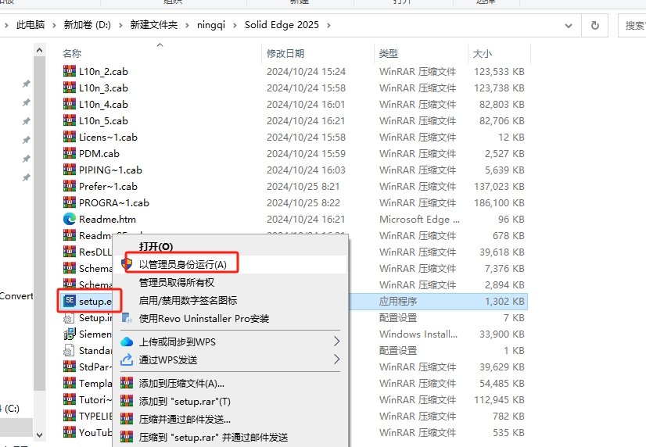Click the L10n_3.cab archive icon
This screenshot has height=447, width=646.
click(x=69, y=88)
